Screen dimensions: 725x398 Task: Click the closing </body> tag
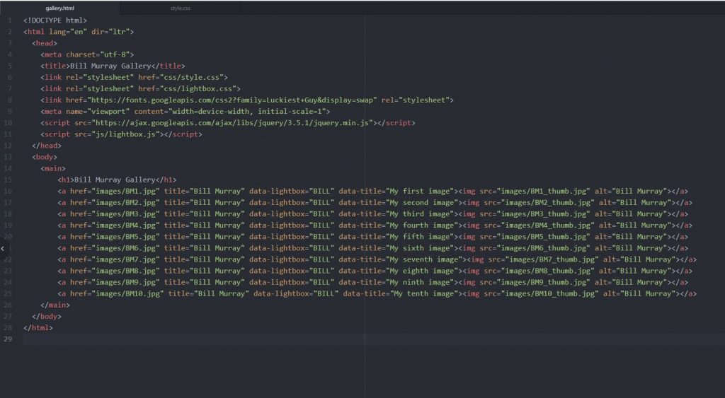tap(47, 316)
